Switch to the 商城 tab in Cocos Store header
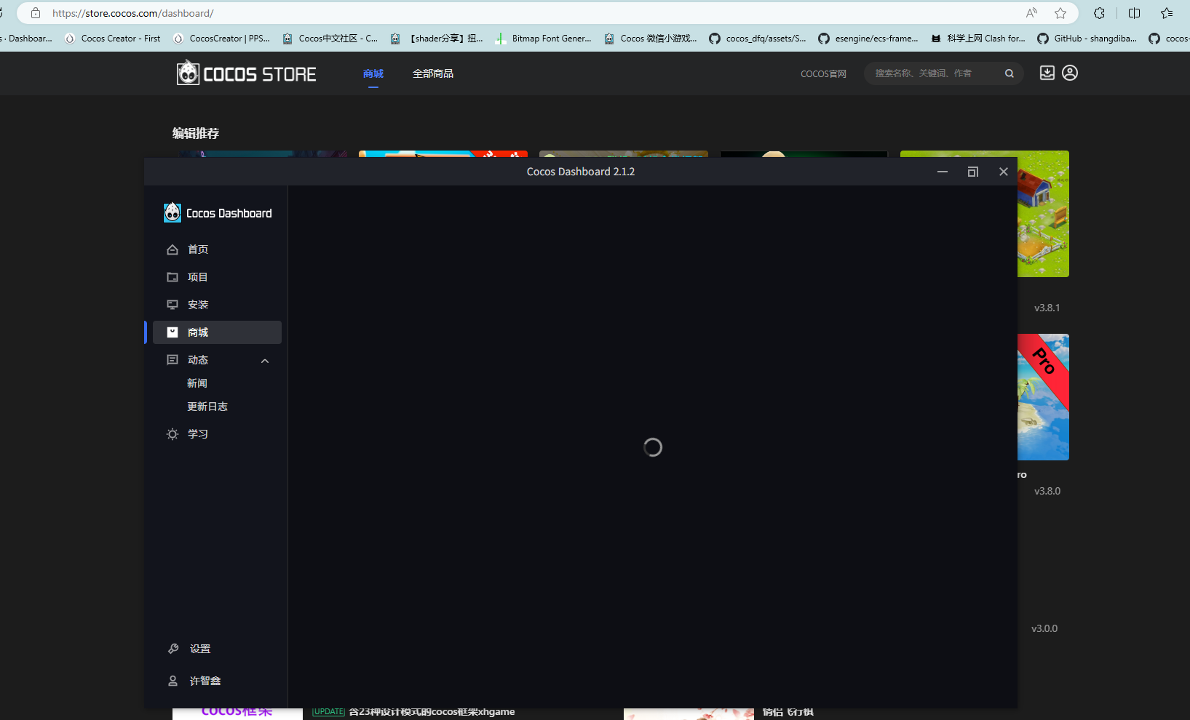The height and width of the screenshot is (720, 1190). 373,73
